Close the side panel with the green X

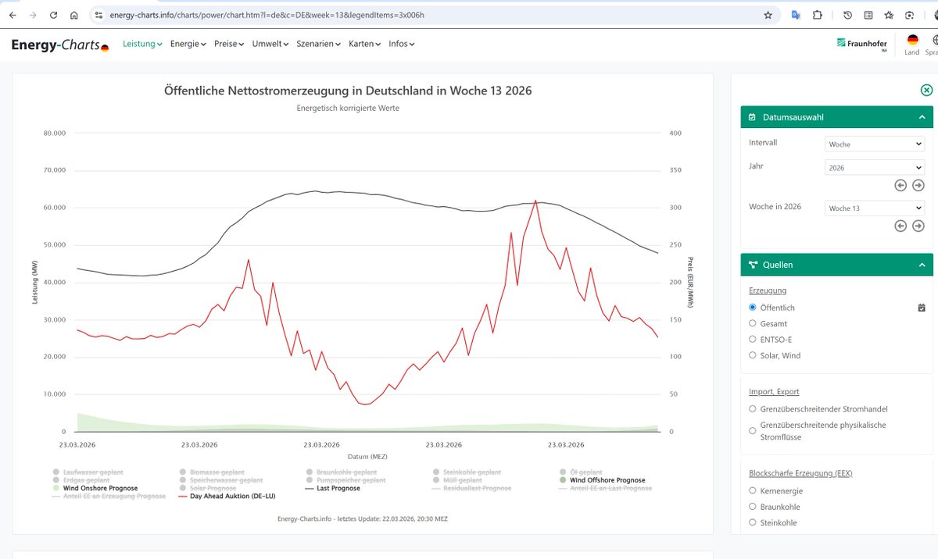pyautogui.click(x=926, y=90)
